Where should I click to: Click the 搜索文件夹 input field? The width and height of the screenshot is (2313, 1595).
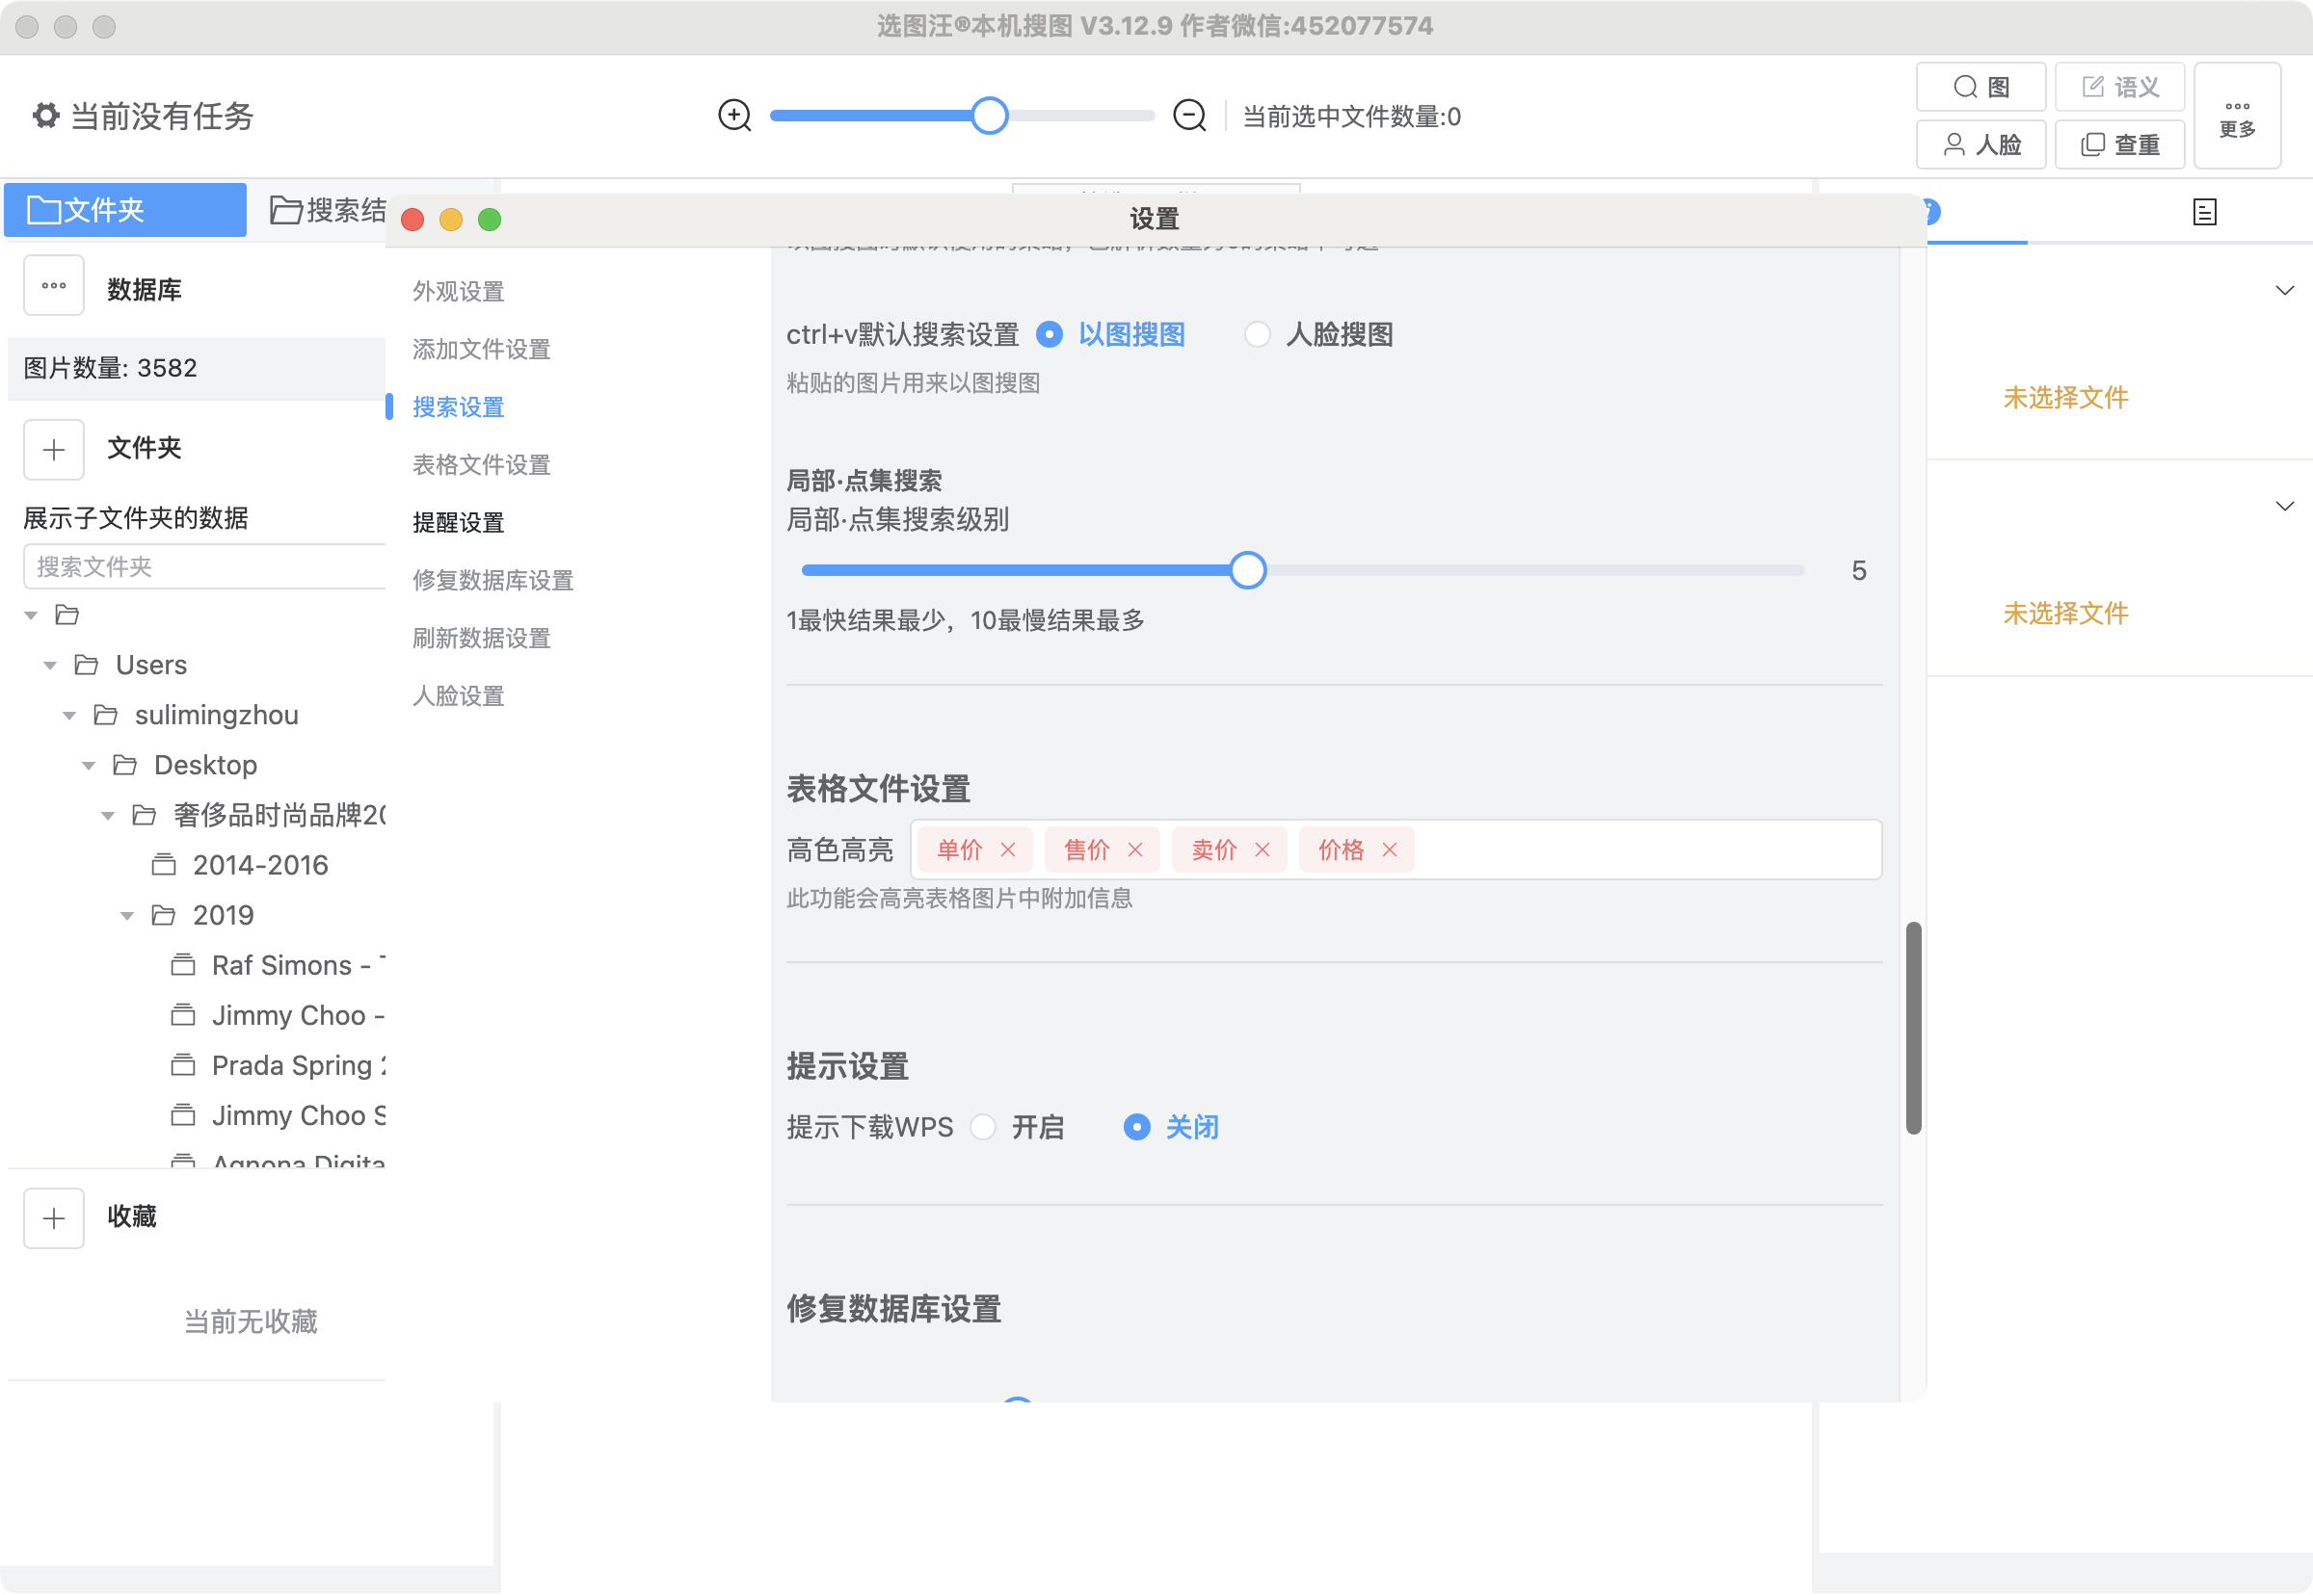(204, 567)
